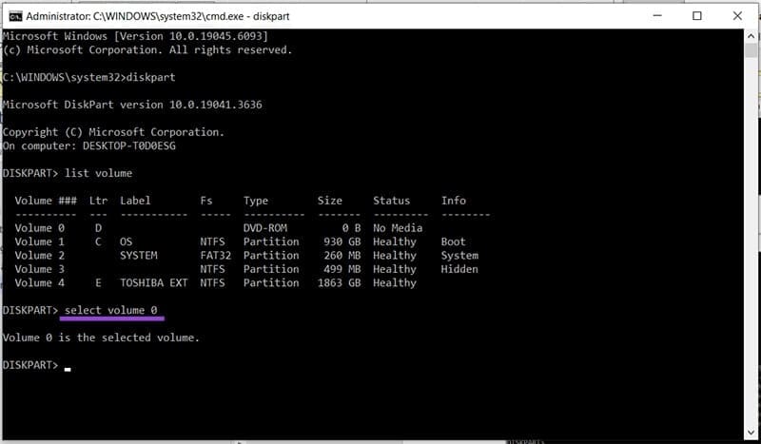Click the 'select volume 0' command text

tap(111, 310)
